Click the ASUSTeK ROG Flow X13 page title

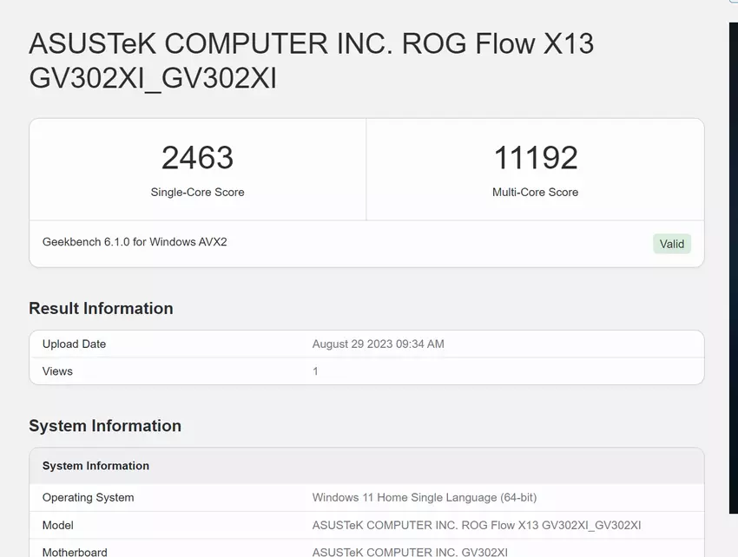[x=311, y=61]
